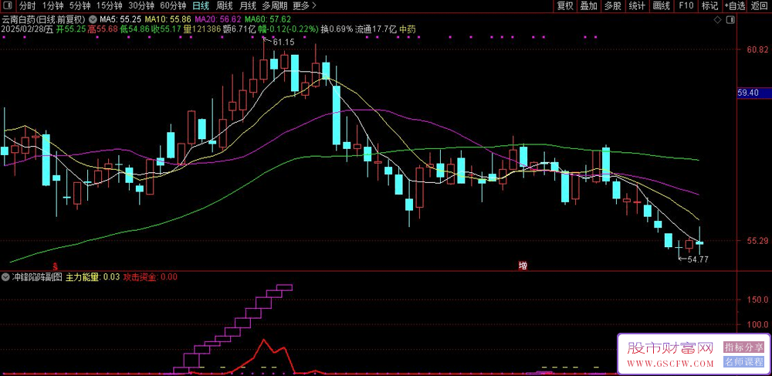
Task: Select the 60分钟 period
Action: point(173,6)
